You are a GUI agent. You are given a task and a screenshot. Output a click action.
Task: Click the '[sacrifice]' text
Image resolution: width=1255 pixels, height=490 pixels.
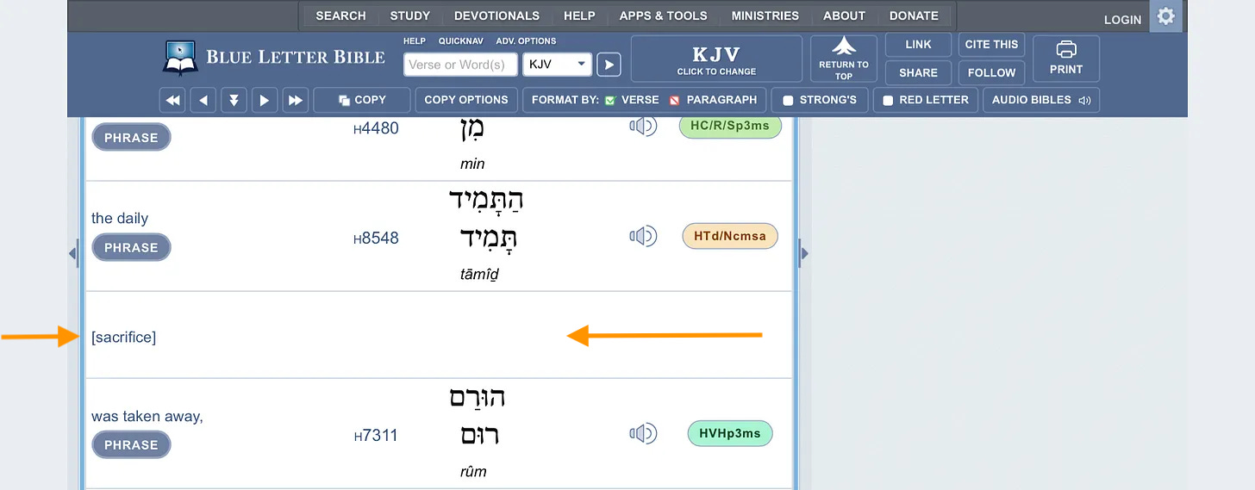(x=123, y=338)
